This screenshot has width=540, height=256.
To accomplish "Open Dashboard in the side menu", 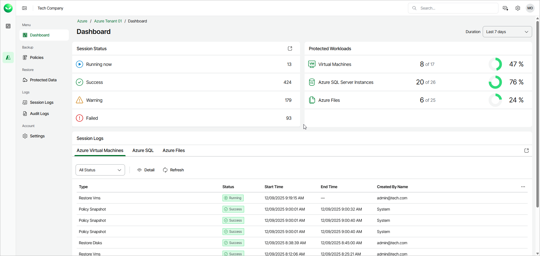I will pyautogui.click(x=44, y=35).
